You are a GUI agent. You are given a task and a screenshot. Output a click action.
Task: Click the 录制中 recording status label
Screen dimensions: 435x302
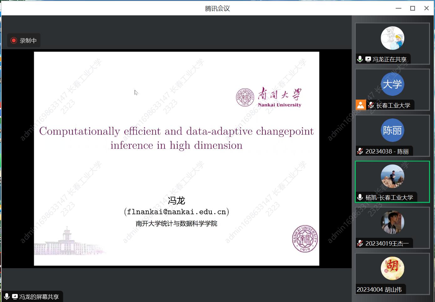[28, 41]
